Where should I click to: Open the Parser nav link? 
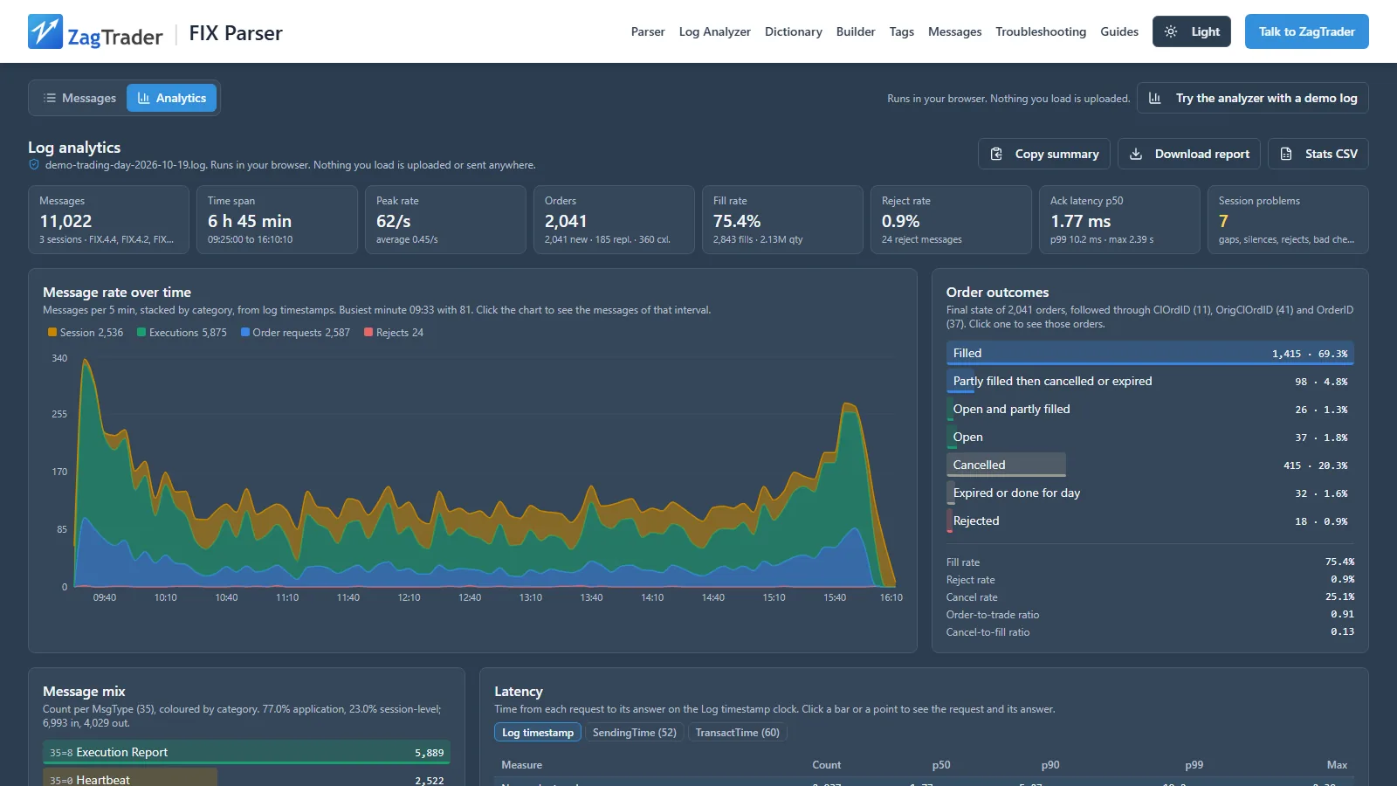[648, 31]
